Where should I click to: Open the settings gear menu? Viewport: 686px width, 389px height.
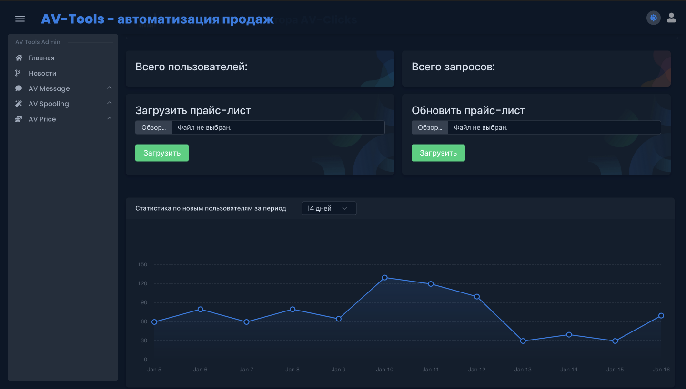tap(653, 18)
